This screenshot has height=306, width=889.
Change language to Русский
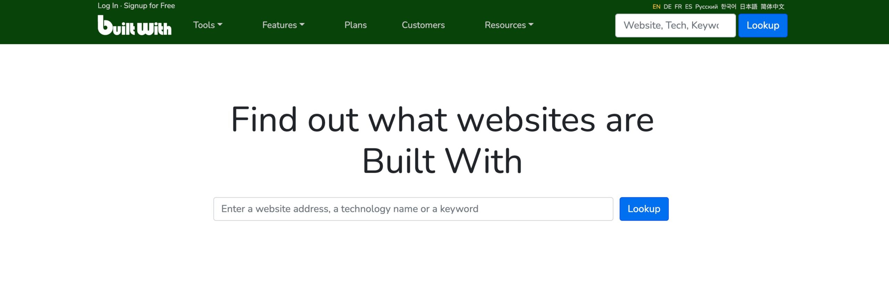coord(706,6)
